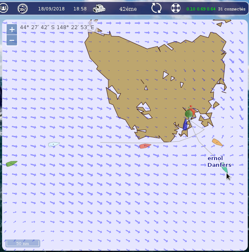Click the teal Danfers boat
249x252 pixels.
point(225,169)
